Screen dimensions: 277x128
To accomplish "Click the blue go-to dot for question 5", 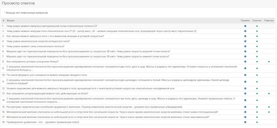I will coord(245,46).
